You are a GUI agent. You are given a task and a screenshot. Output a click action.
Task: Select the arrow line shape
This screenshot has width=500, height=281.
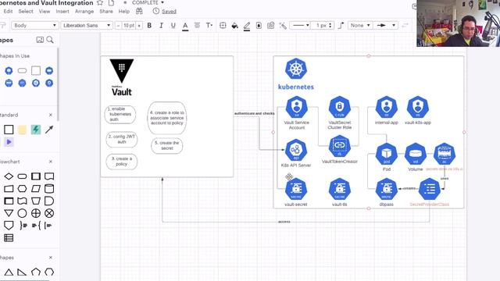49,130
